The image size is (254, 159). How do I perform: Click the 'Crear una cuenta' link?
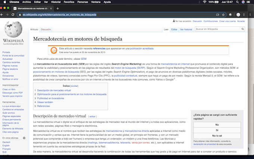(x=227, y=21)
